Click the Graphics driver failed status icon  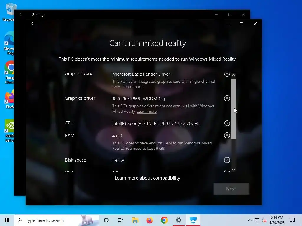227,98
